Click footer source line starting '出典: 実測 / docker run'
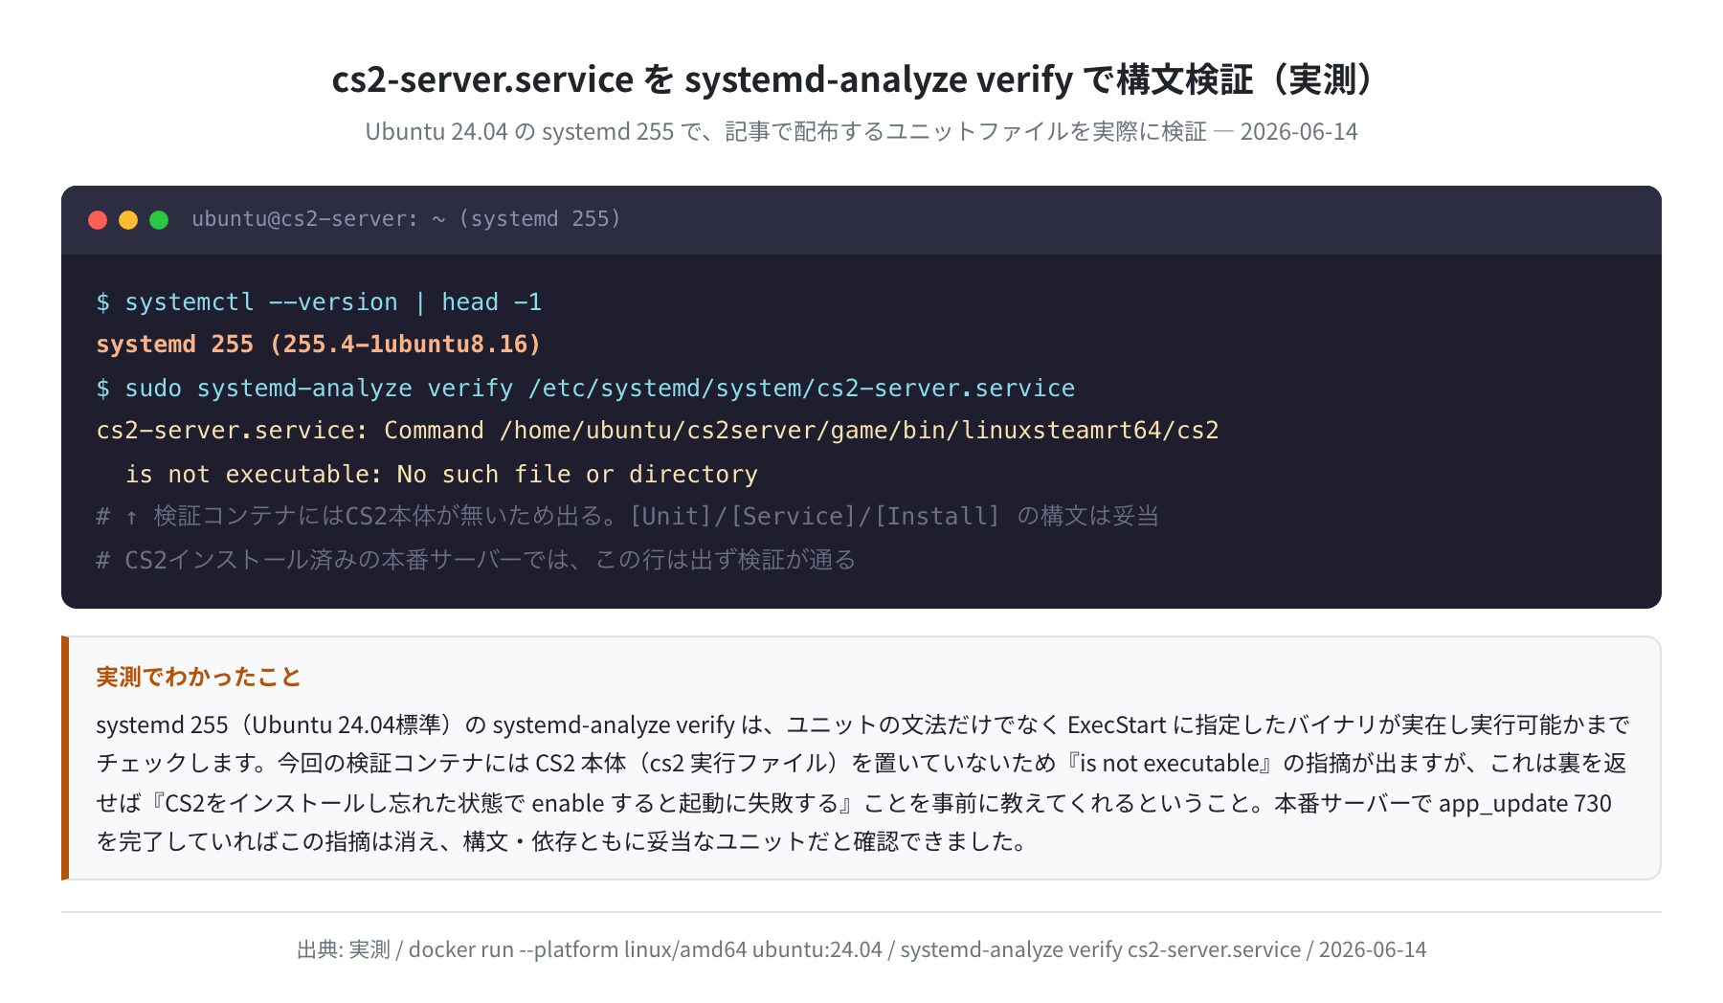Image resolution: width=1723 pixels, height=1003 pixels. pos(861,949)
